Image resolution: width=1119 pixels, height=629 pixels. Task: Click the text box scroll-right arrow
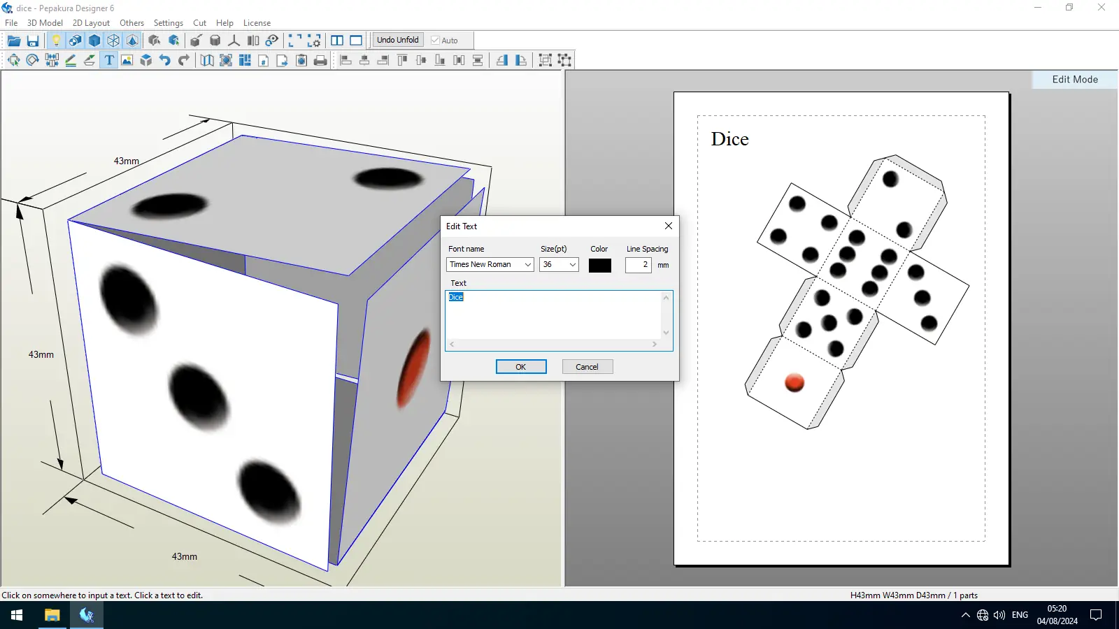655,345
